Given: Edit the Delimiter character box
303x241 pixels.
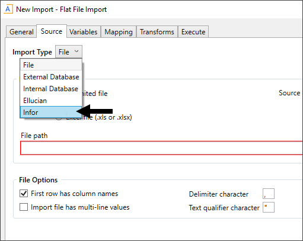Looking at the screenshot, I should point(269,194).
